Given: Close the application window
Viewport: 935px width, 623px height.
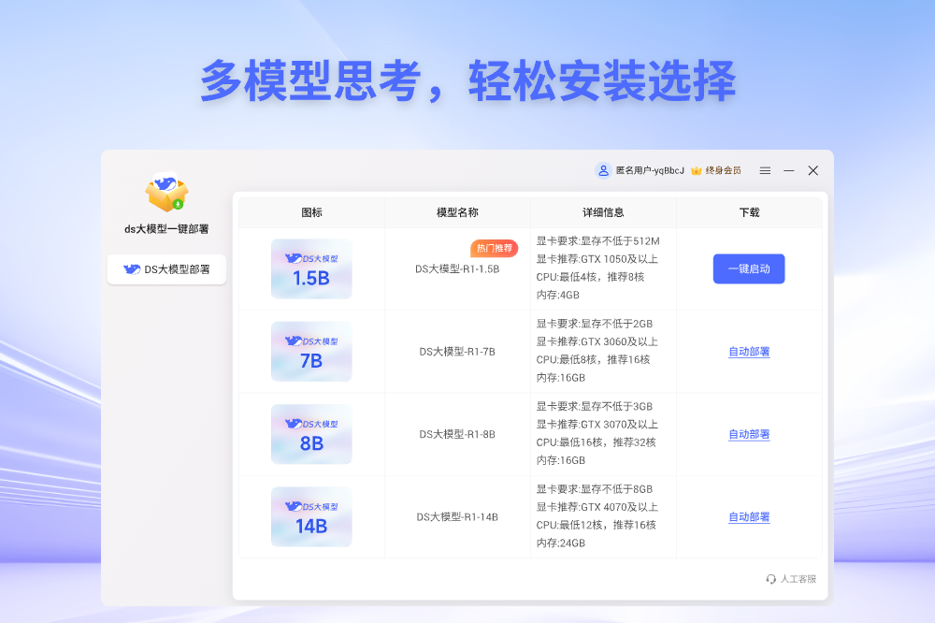Looking at the screenshot, I should coord(813,170).
